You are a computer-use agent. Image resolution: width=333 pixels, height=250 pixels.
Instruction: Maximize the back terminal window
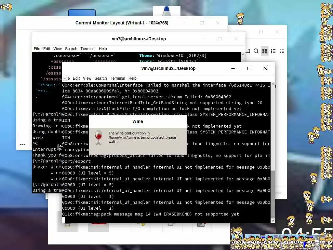[x=220, y=39]
